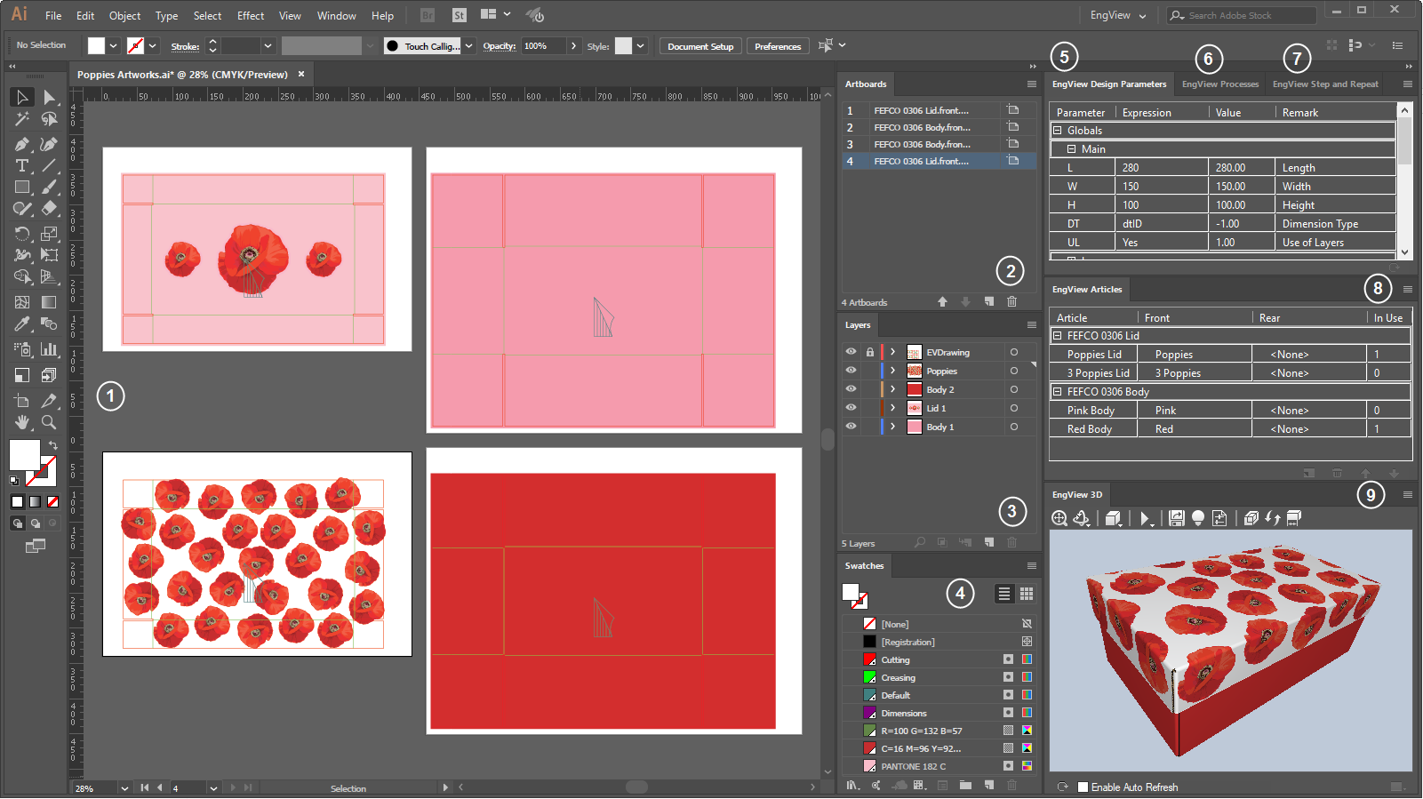Viewport: 1423px width, 799px height.
Task: Switch Swatches panel to thumbnail grid view
Action: (x=1027, y=594)
